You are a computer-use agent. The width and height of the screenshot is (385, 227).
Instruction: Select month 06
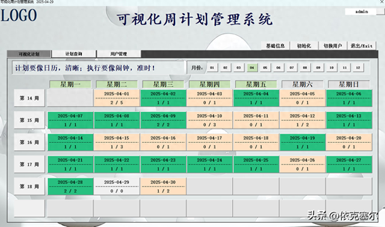pos(279,68)
